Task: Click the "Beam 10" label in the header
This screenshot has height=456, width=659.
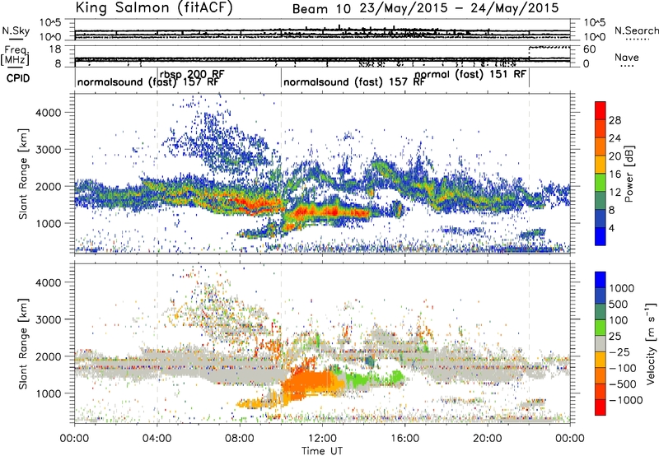Action: [321, 9]
